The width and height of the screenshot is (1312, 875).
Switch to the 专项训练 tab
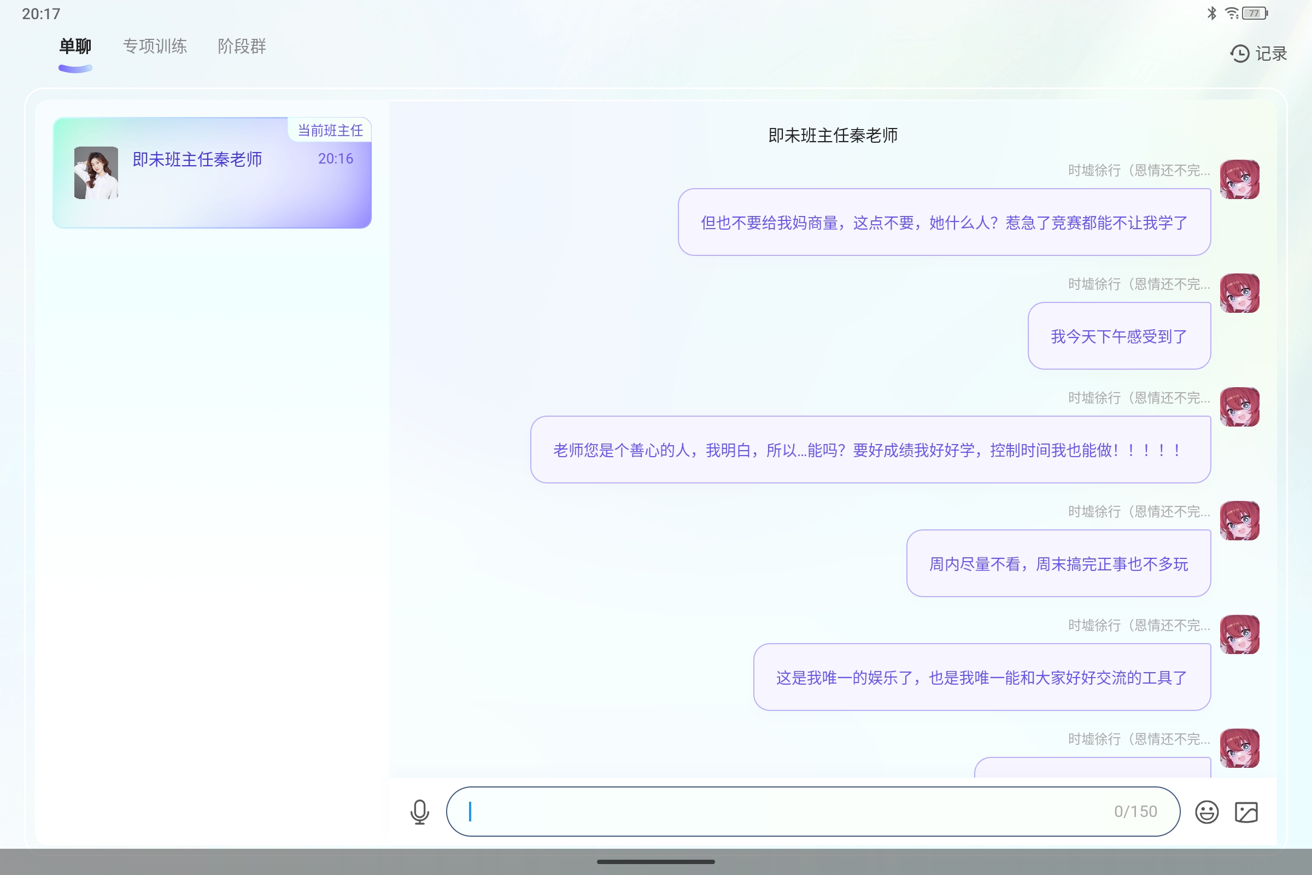coord(155,46)
